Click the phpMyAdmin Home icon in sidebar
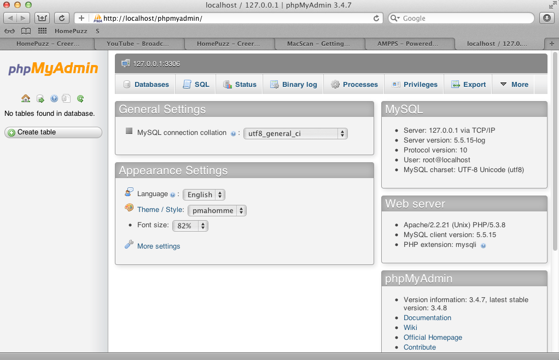Image resolution: width=559 pixels, height=360 pixels. click(26, 99)
